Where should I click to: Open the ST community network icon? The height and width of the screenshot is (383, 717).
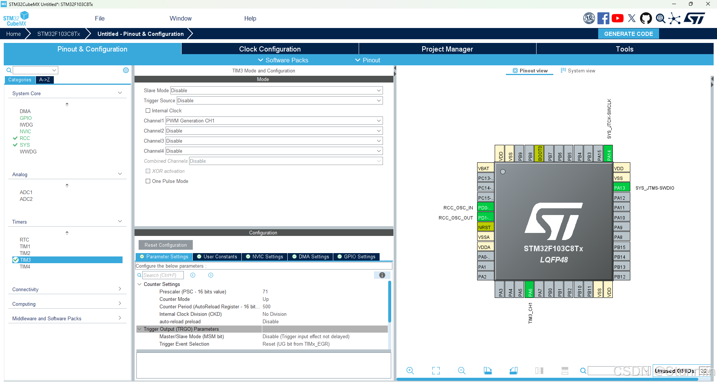[675, 18]
